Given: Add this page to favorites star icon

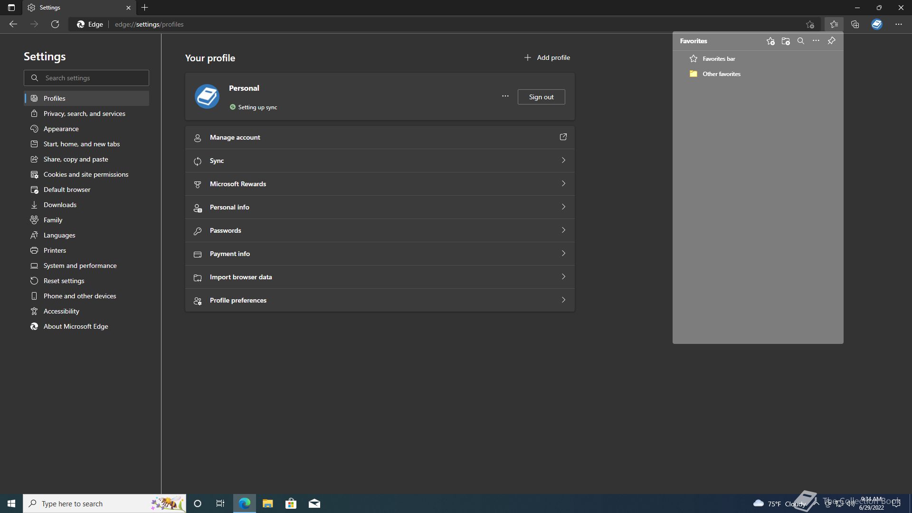Looking at the screenshot, I should [810, 24].
